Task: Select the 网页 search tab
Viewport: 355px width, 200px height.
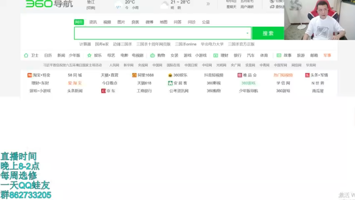Action: (79, 22)
